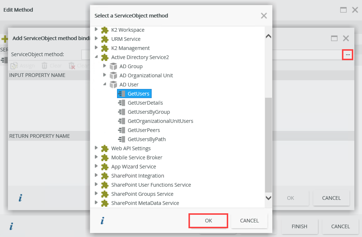362x237 pixels.
Task: Select the GetUserPeers method
Action: pyautogui.click(x=144, y=130)
